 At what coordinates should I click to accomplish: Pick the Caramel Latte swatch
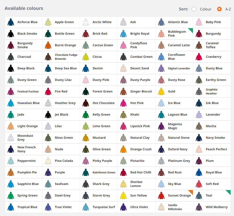click(x=174, y=45)
